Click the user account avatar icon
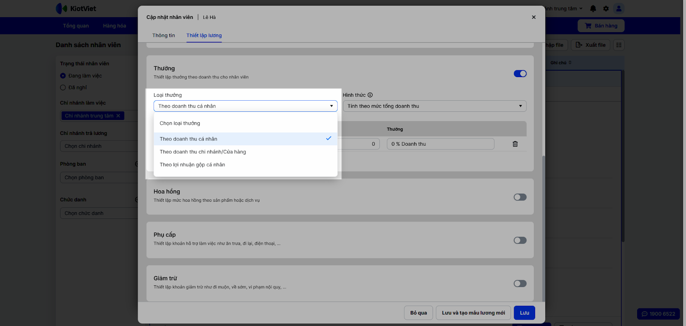The width and height of the screenshot is (686, 326). click(x=618, y=9)
